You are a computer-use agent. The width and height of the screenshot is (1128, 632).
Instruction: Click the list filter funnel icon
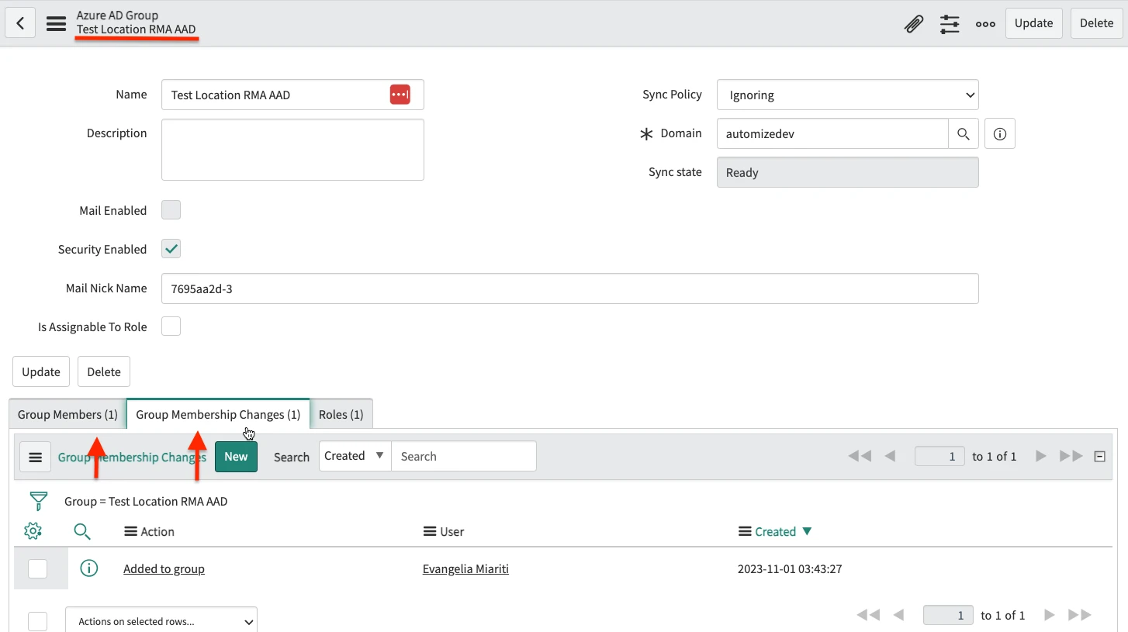tap(38, 501)
